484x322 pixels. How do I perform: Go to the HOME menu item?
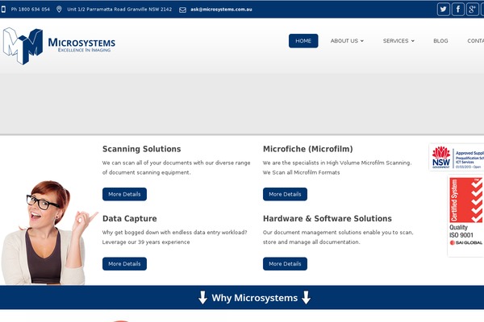coord(303,41)
